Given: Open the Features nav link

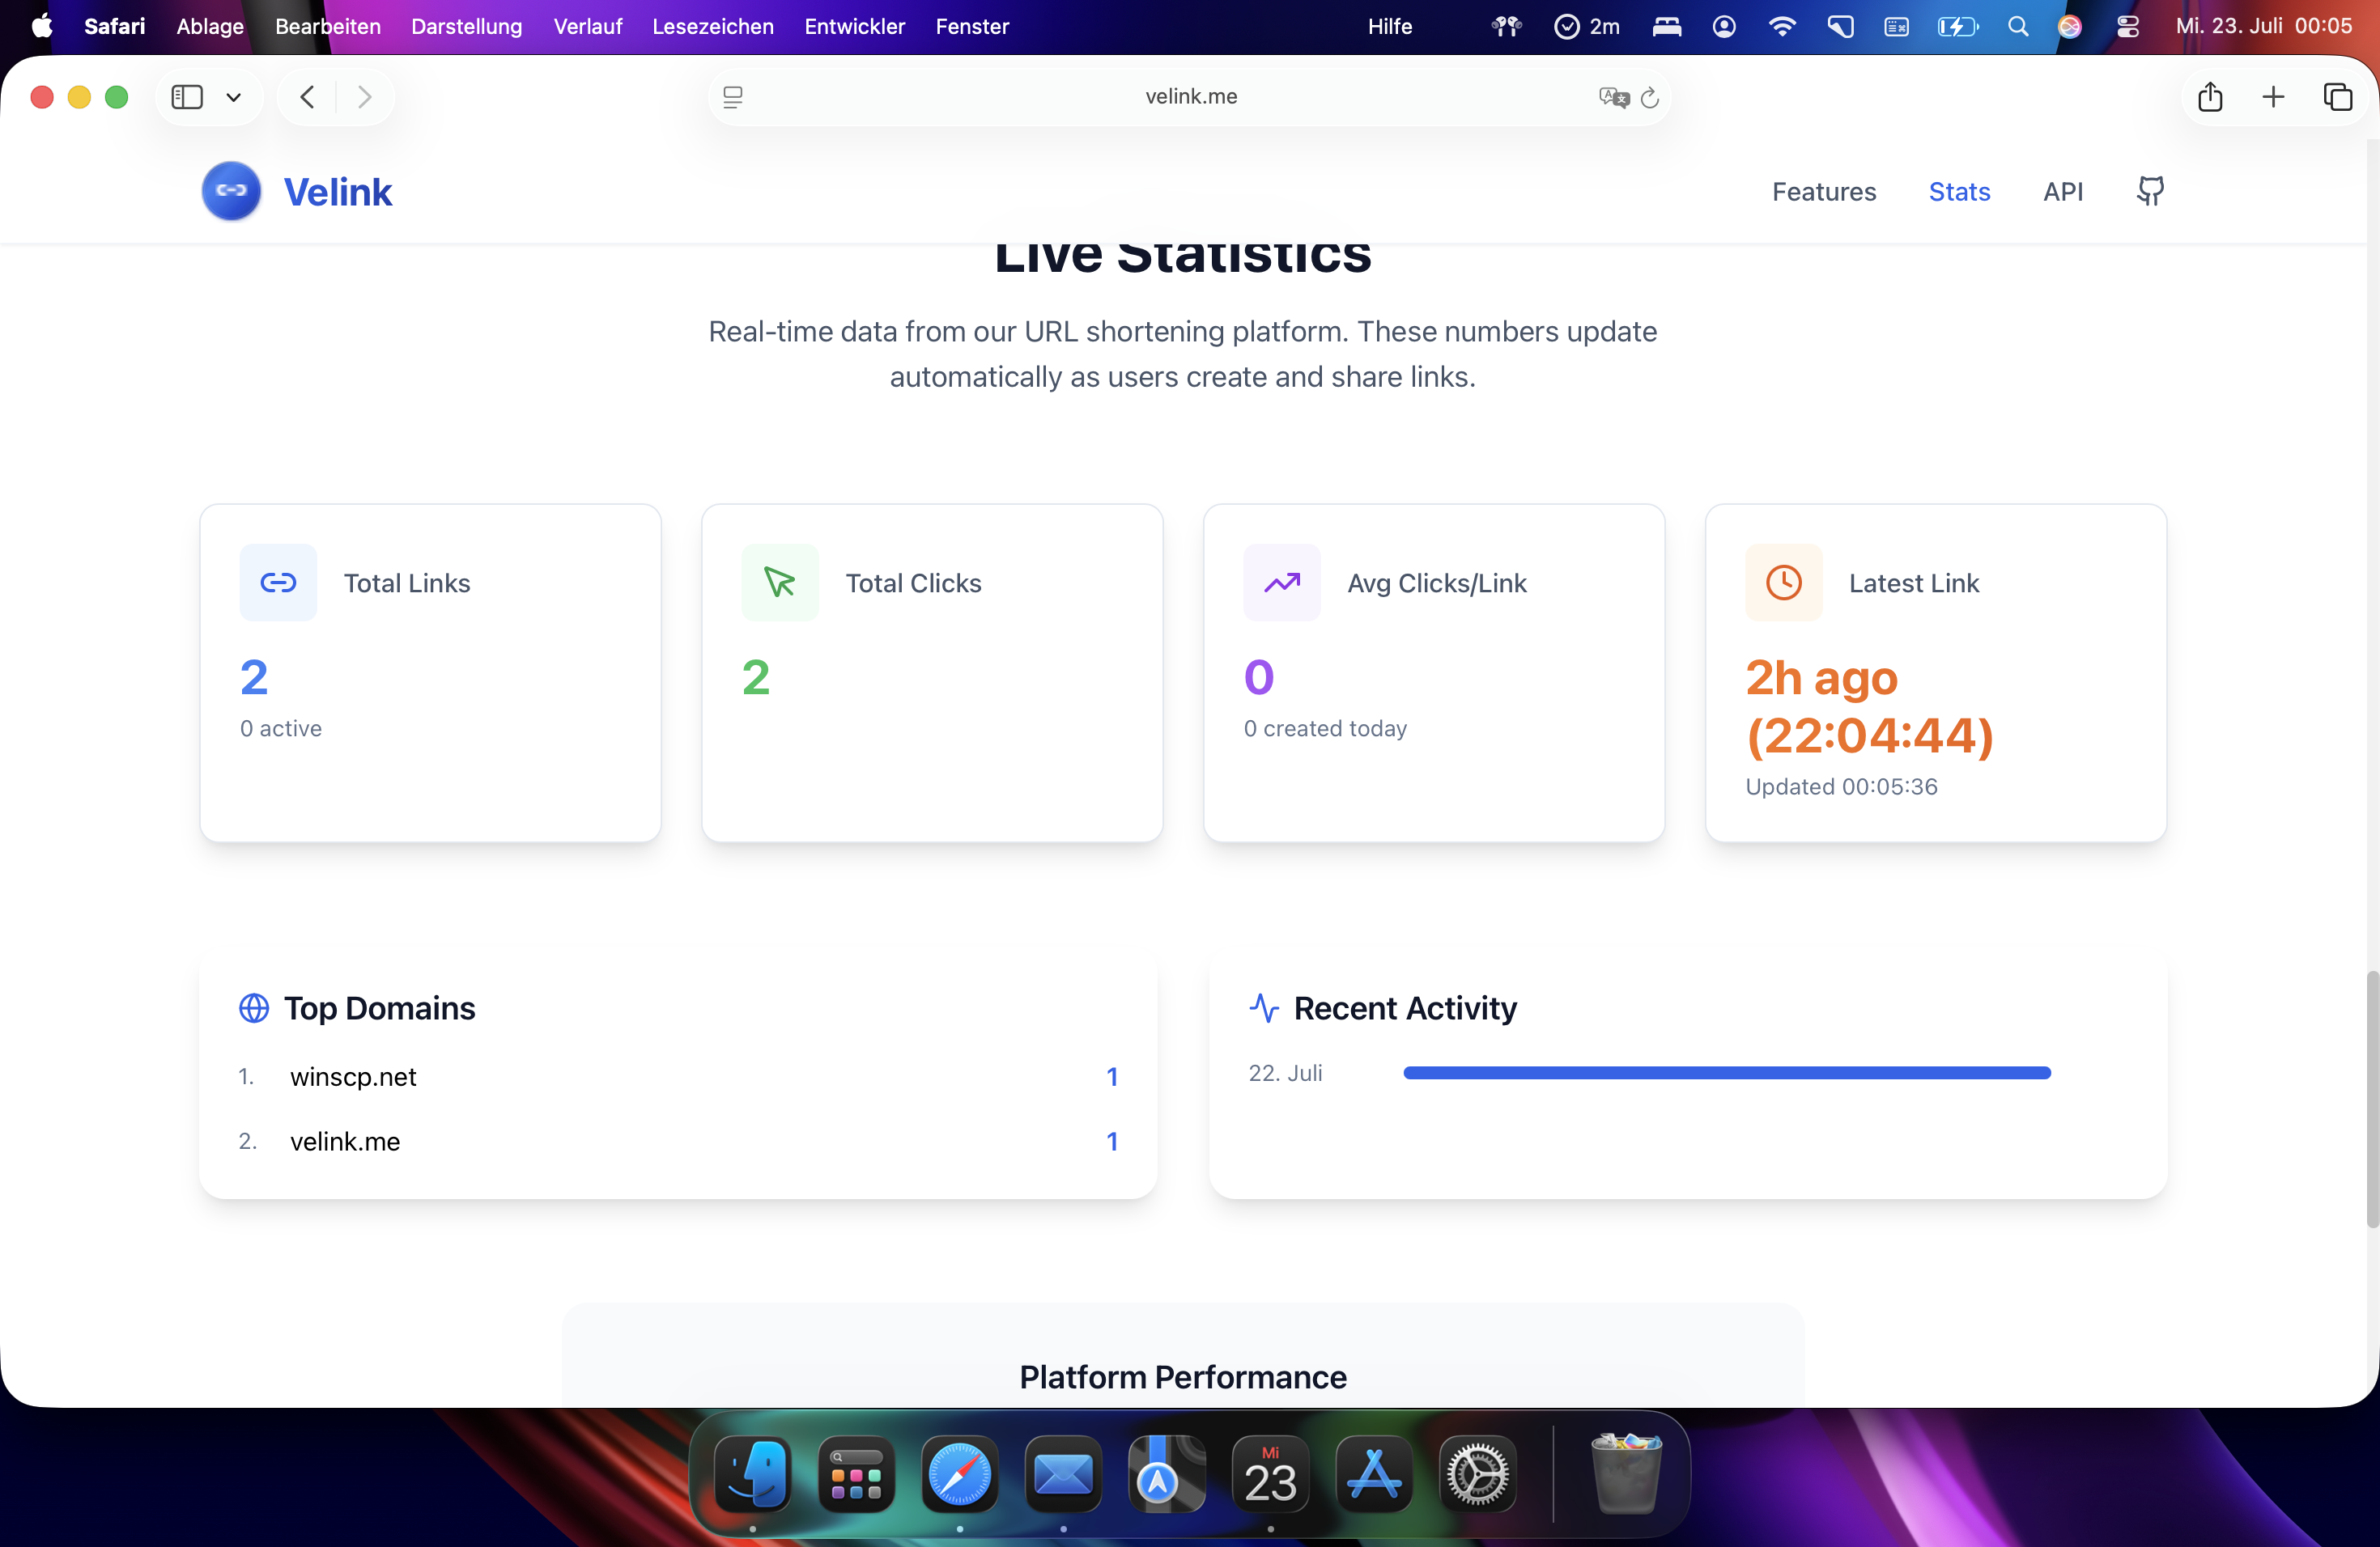Looking at the screenshot, I should point(1823,191).
